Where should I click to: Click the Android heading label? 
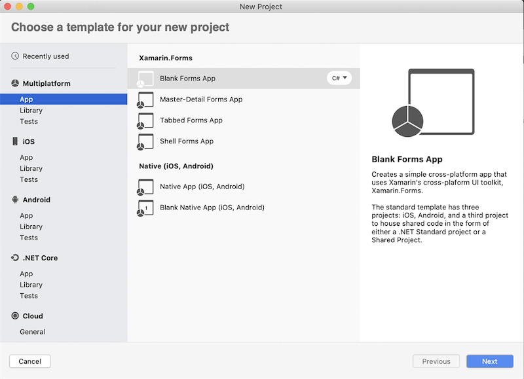pos(37,200)
